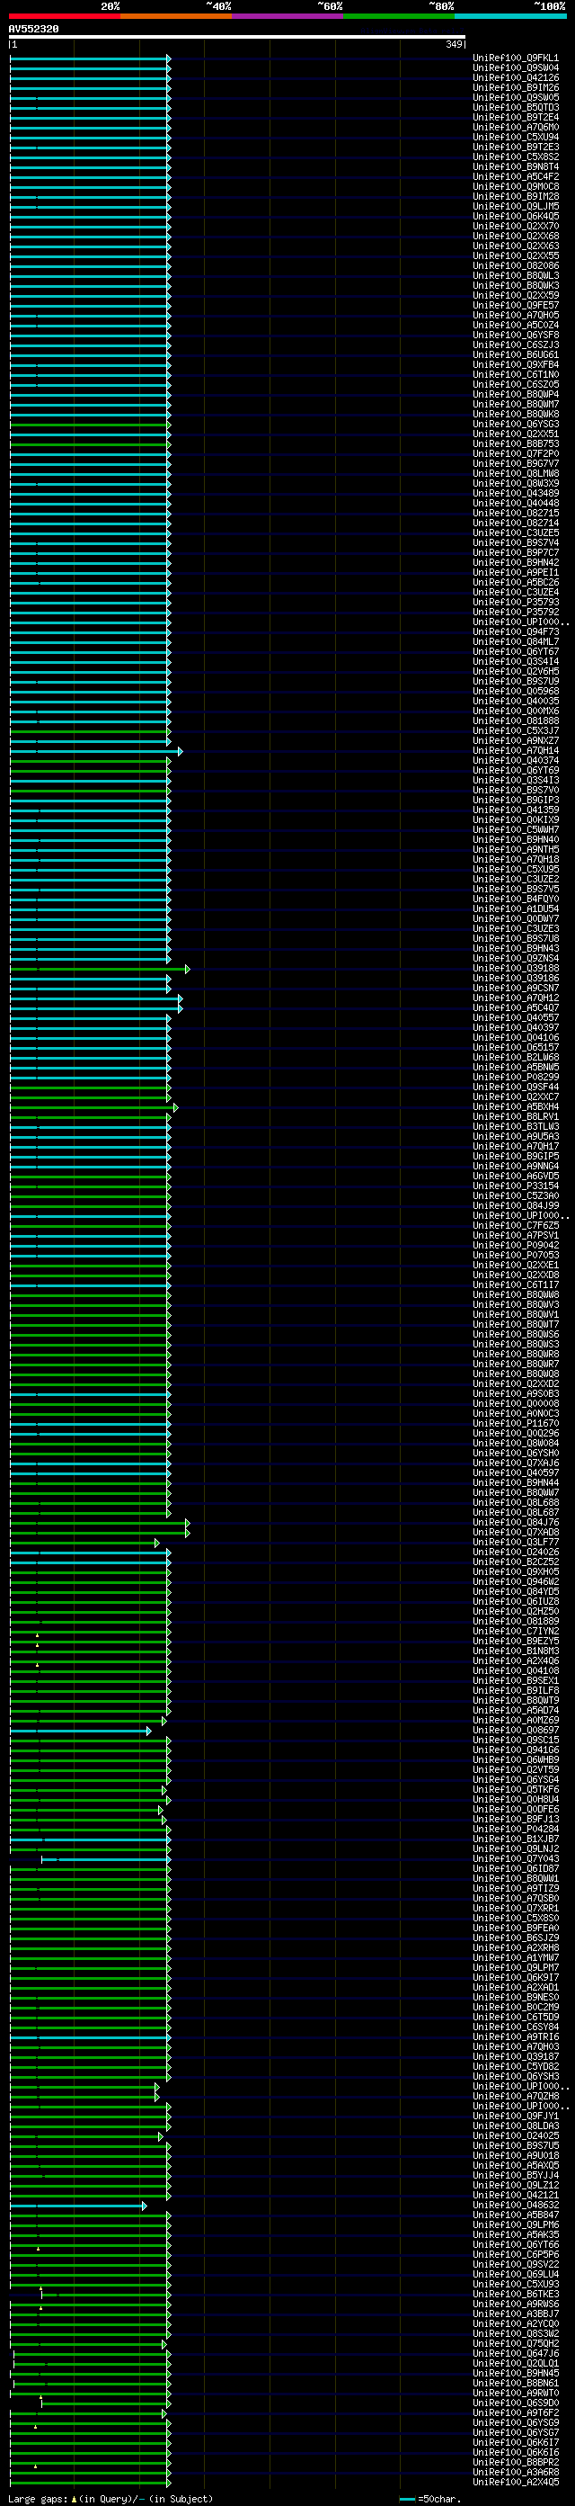The height and width of the screenshot is (2506, 575).
Task: Select the UniRef100_Q0H8U4 label
Action: click(x=516, y=1799)
